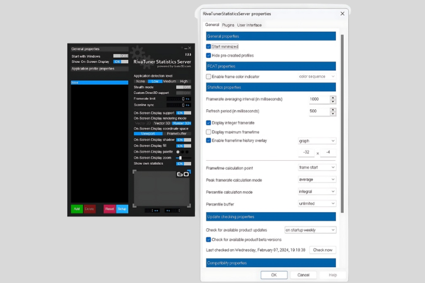The width and height of the screenshot is (425, 283).
Task: Click Scanline sync spinner arrows
Action: [183, 105]
